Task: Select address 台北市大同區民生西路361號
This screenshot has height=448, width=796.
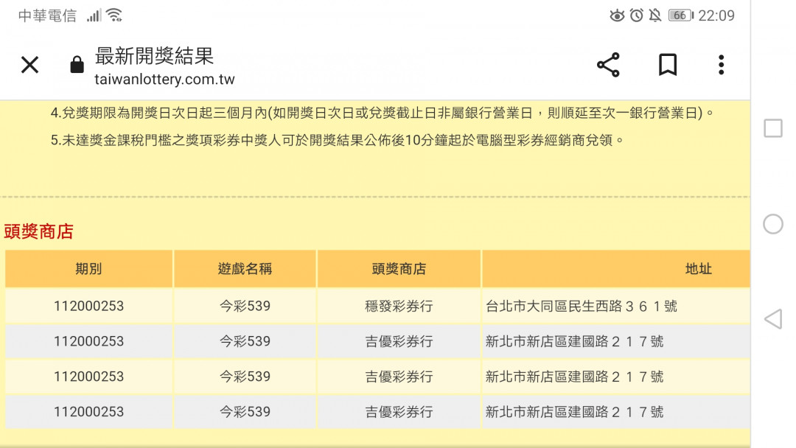Action: (x=582, y=306)
